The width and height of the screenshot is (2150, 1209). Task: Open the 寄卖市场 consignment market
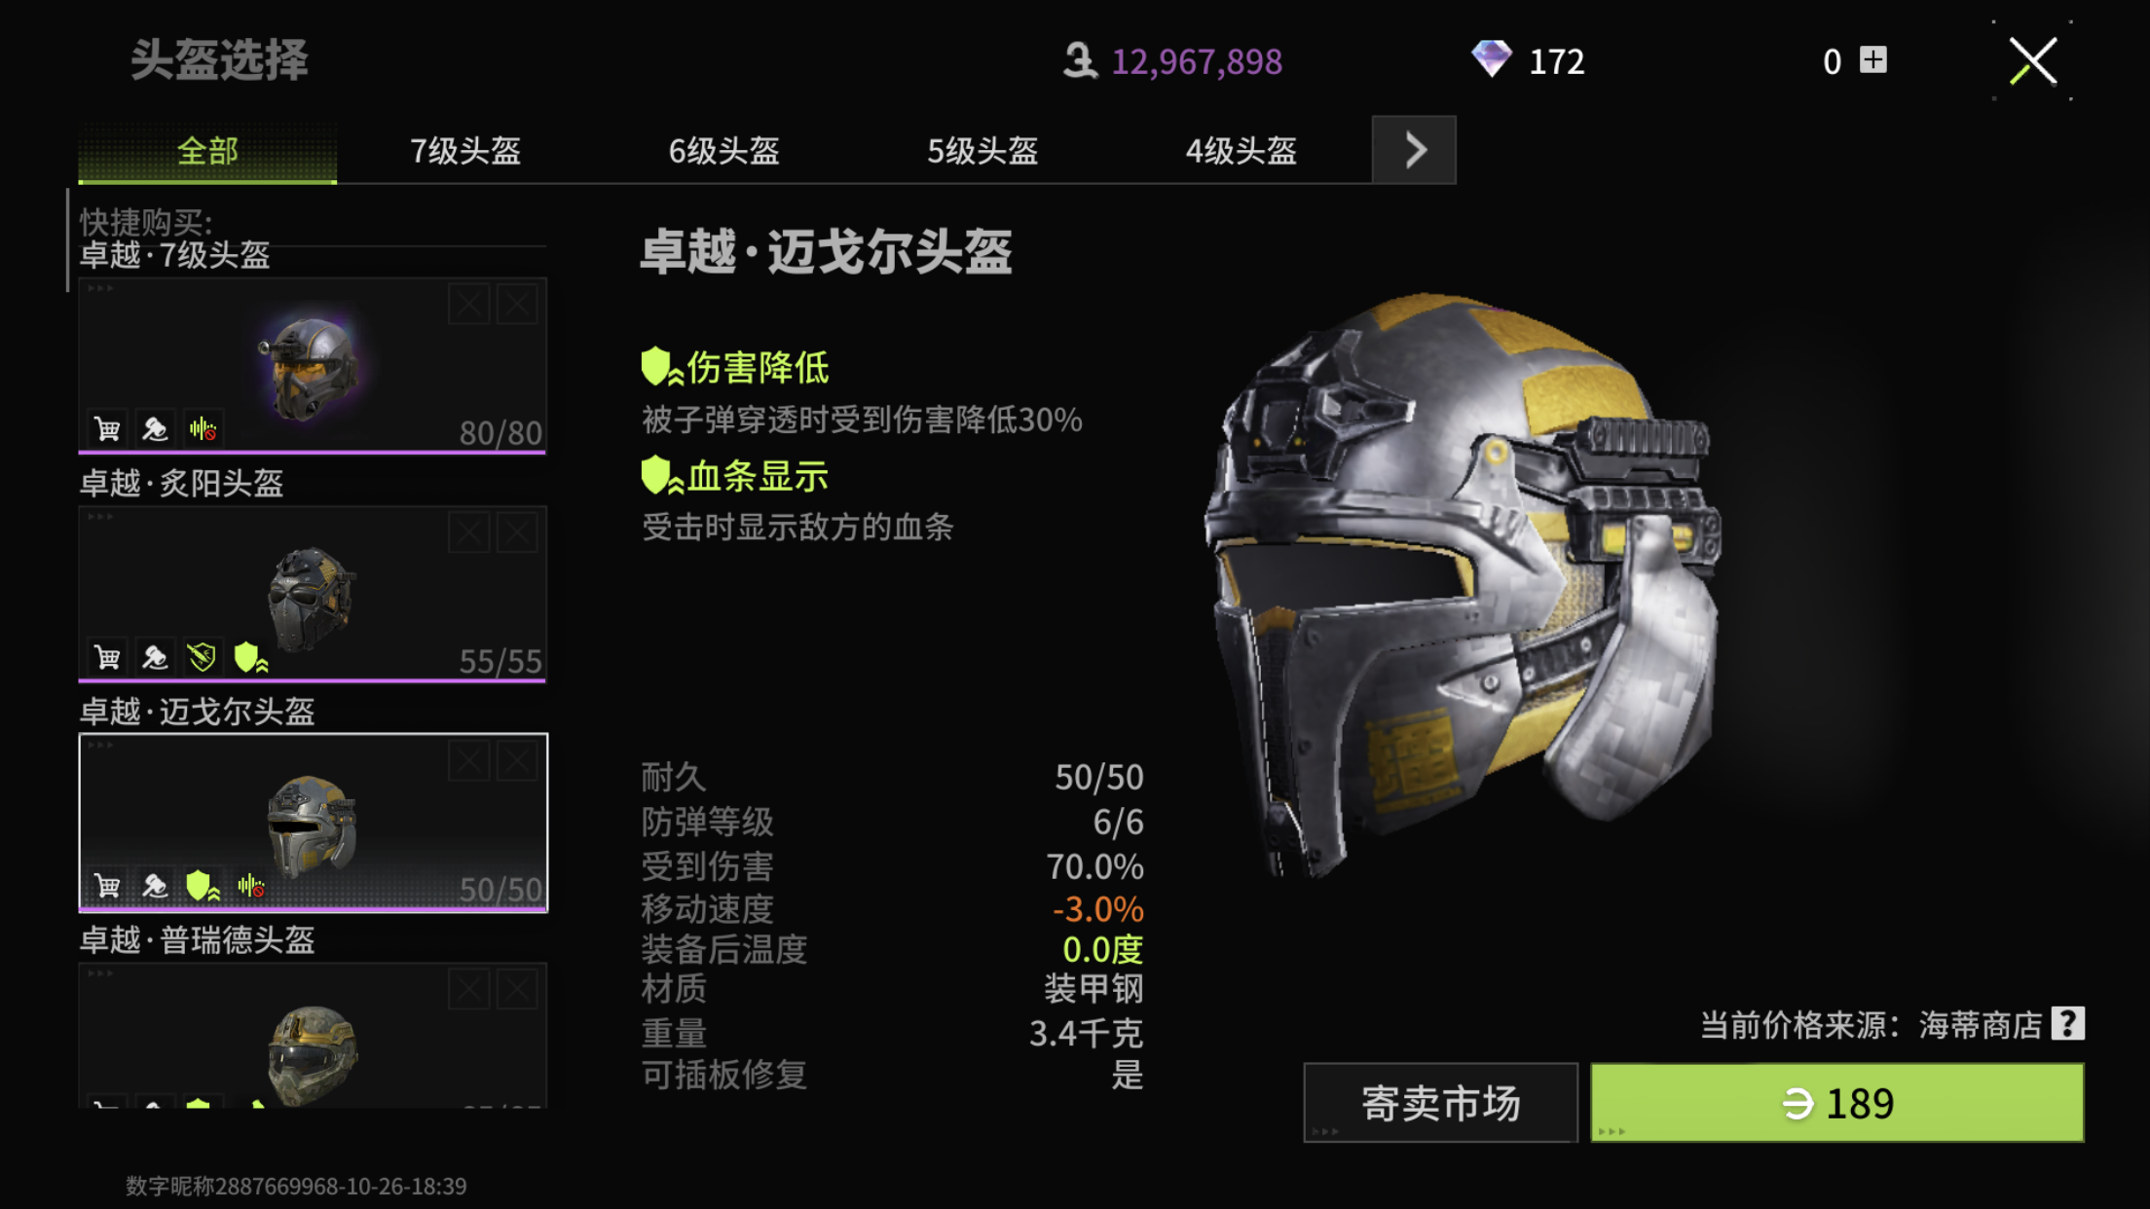[1440, 1103]
